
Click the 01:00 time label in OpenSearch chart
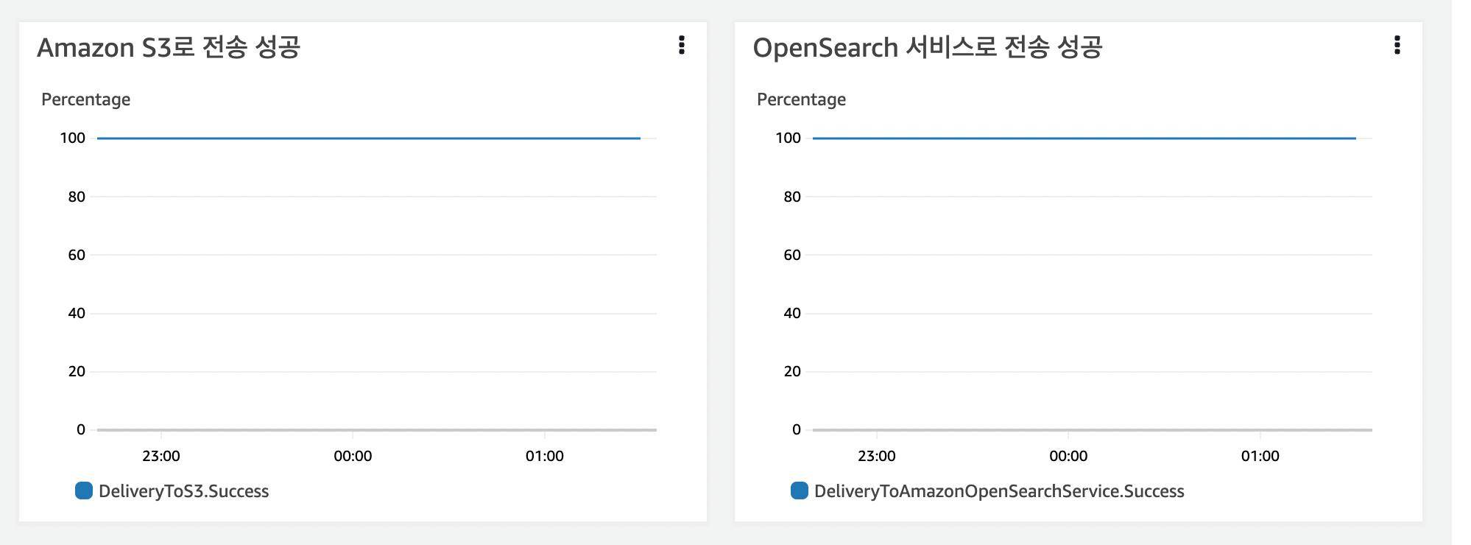point(1260,456)
